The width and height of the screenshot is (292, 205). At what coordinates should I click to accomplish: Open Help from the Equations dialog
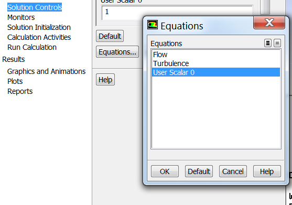pyautogui.click(x=267, y=171)
